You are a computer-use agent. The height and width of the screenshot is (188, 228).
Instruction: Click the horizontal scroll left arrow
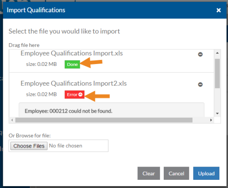point(12,120)
